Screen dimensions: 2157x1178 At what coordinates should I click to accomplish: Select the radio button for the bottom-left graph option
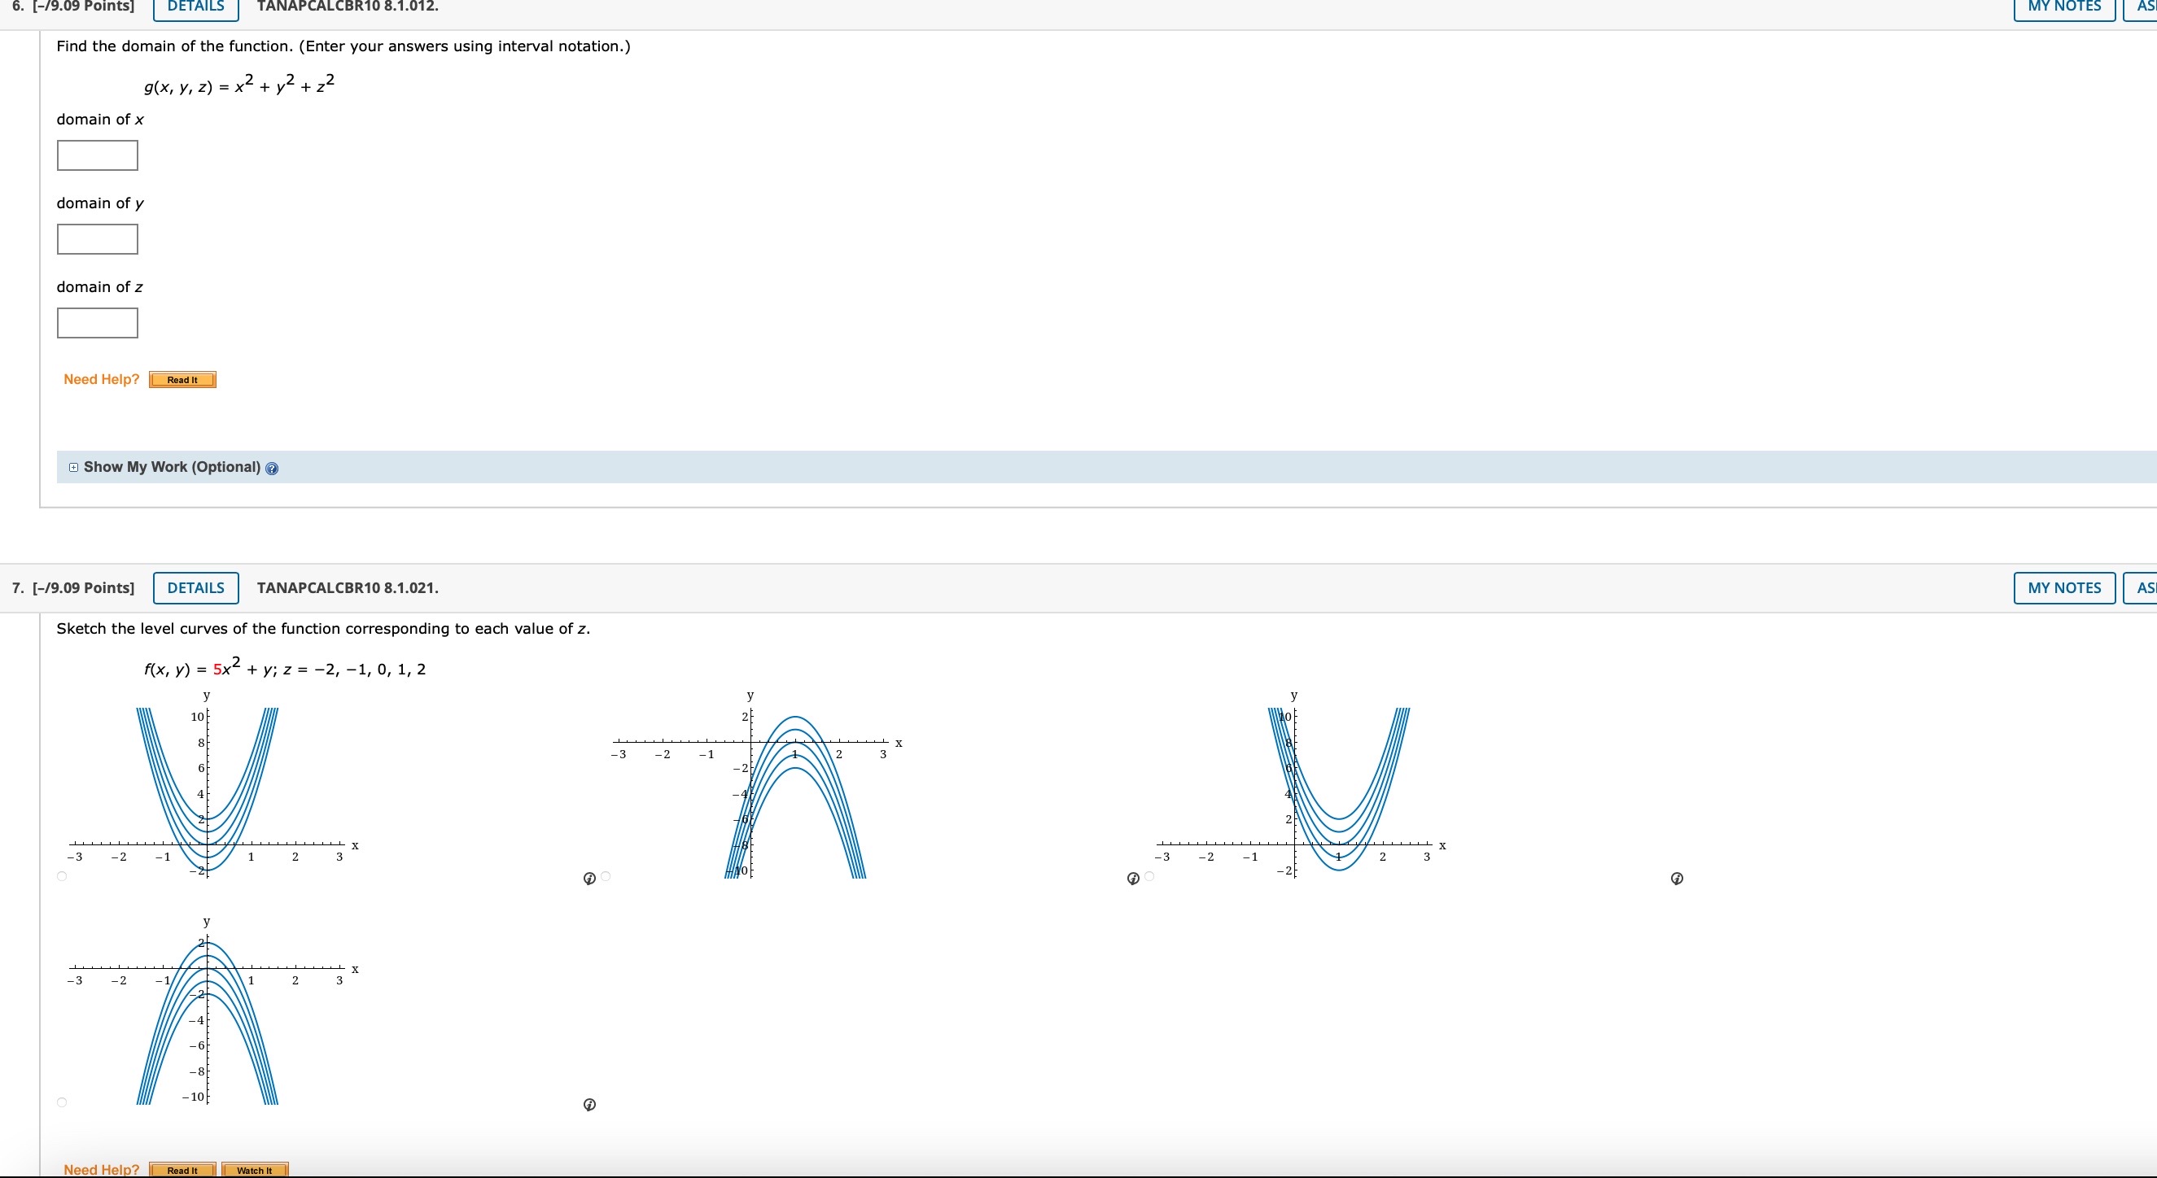[62, 1102]
